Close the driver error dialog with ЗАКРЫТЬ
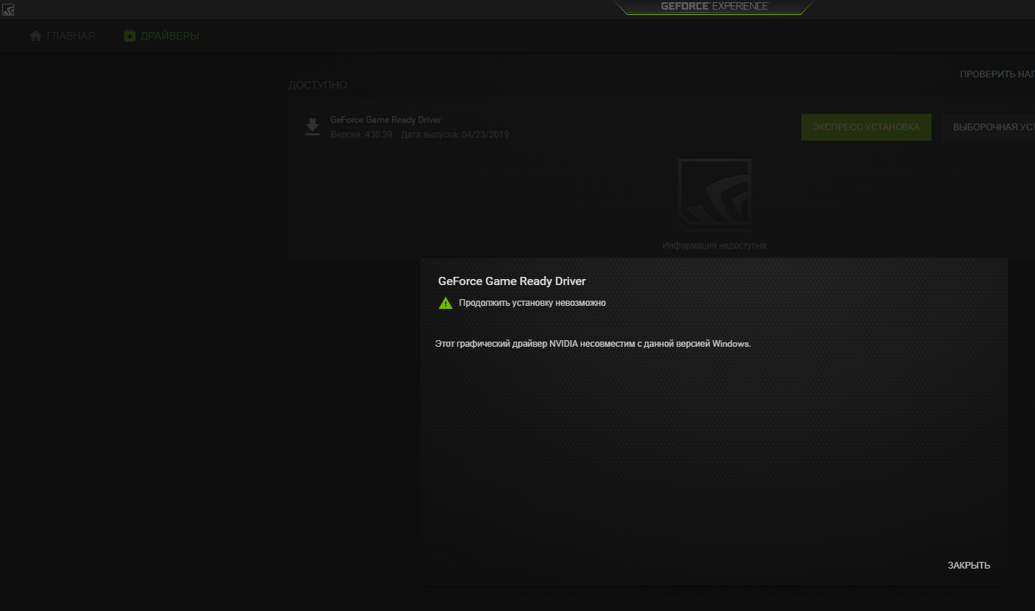The width and height of the screenshot is (1035, 611). 969,566
